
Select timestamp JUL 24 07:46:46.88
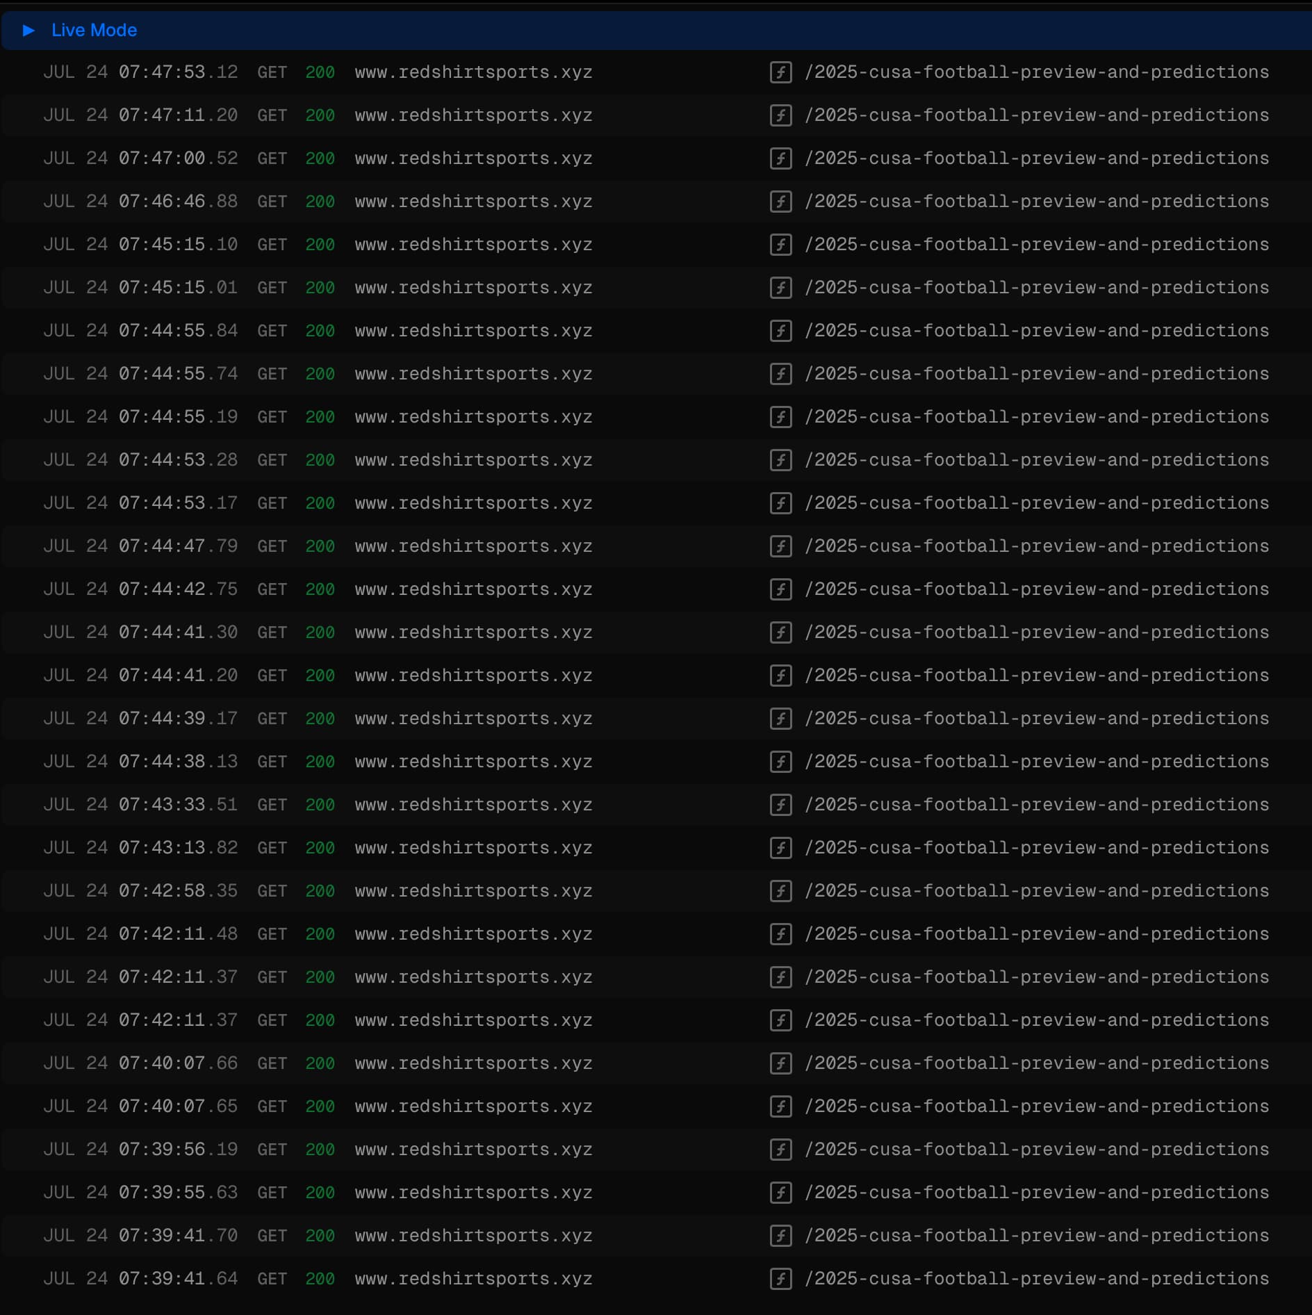click(140, 202)
